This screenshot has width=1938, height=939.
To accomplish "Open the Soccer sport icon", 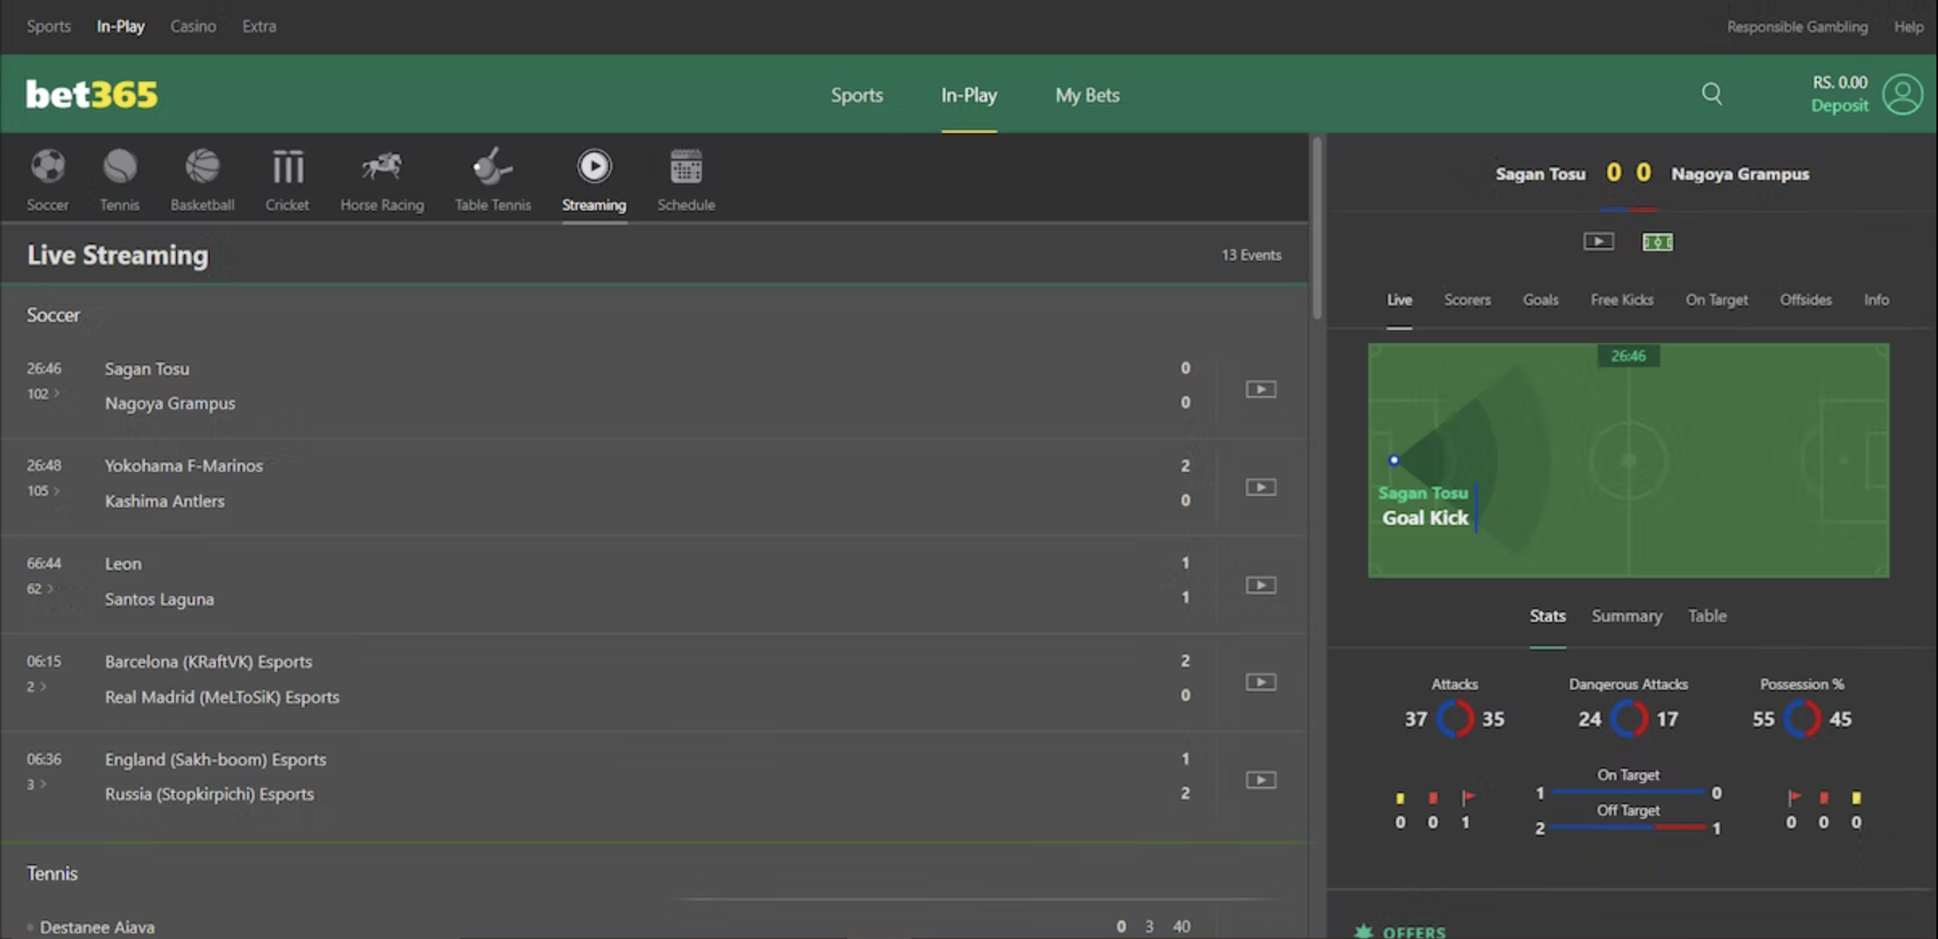I will (48, 168).
